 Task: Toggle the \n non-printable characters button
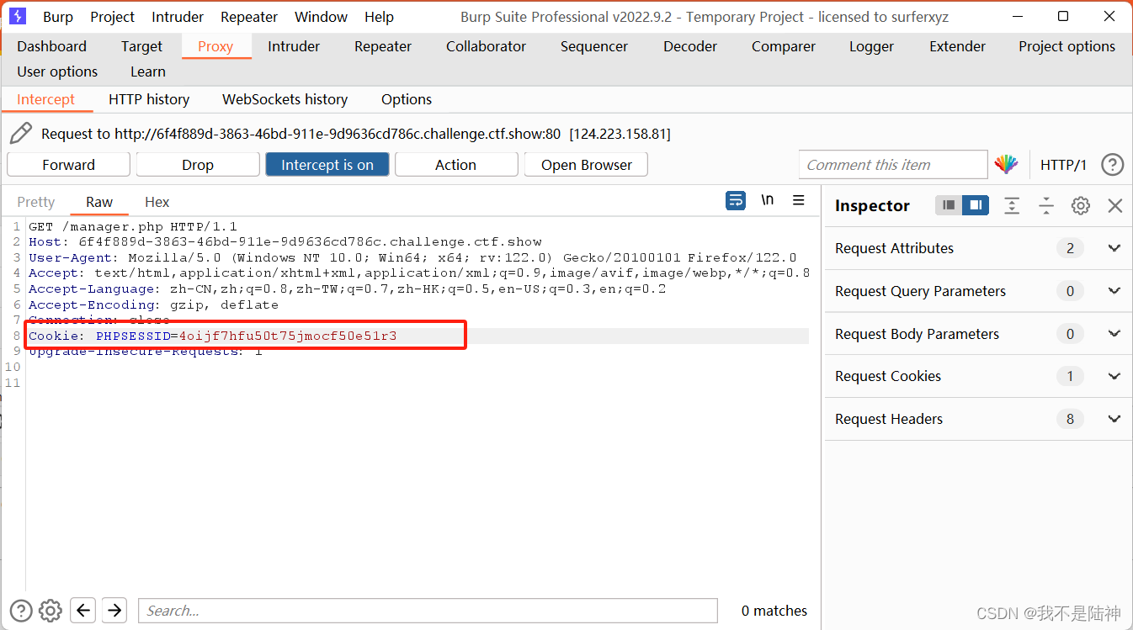(768, 201)
